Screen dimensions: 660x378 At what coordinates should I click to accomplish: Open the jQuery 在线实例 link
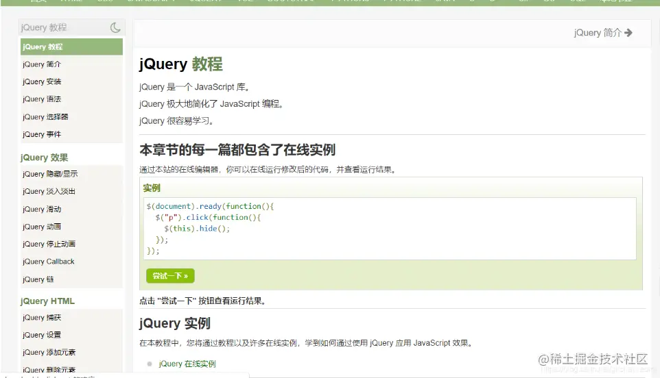click(187, 364)
